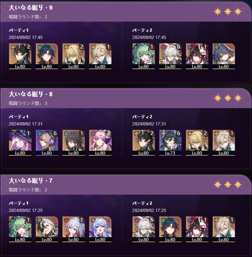Click the three-star rating for stage 7
This screenshot has width=252, height=257.
pyautogui.click(x=228, y=185)
